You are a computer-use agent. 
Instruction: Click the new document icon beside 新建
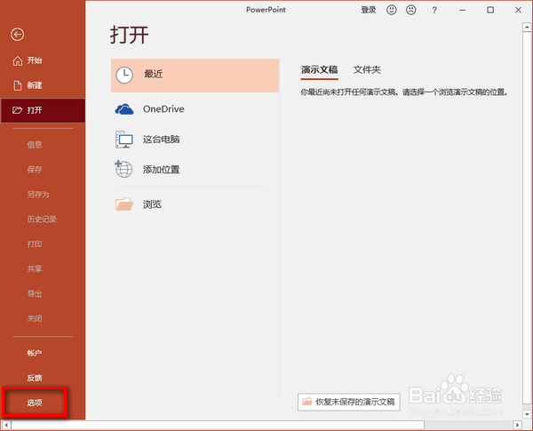(x=18, y=85)
